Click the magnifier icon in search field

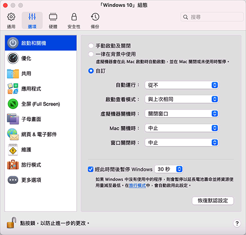pos(185,17)
